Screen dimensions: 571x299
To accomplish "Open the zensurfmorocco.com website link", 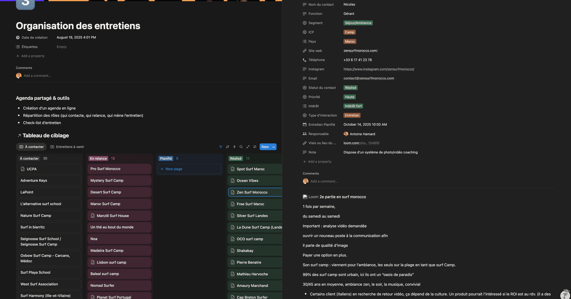I will pyautogui.click(x=360, y=51).
